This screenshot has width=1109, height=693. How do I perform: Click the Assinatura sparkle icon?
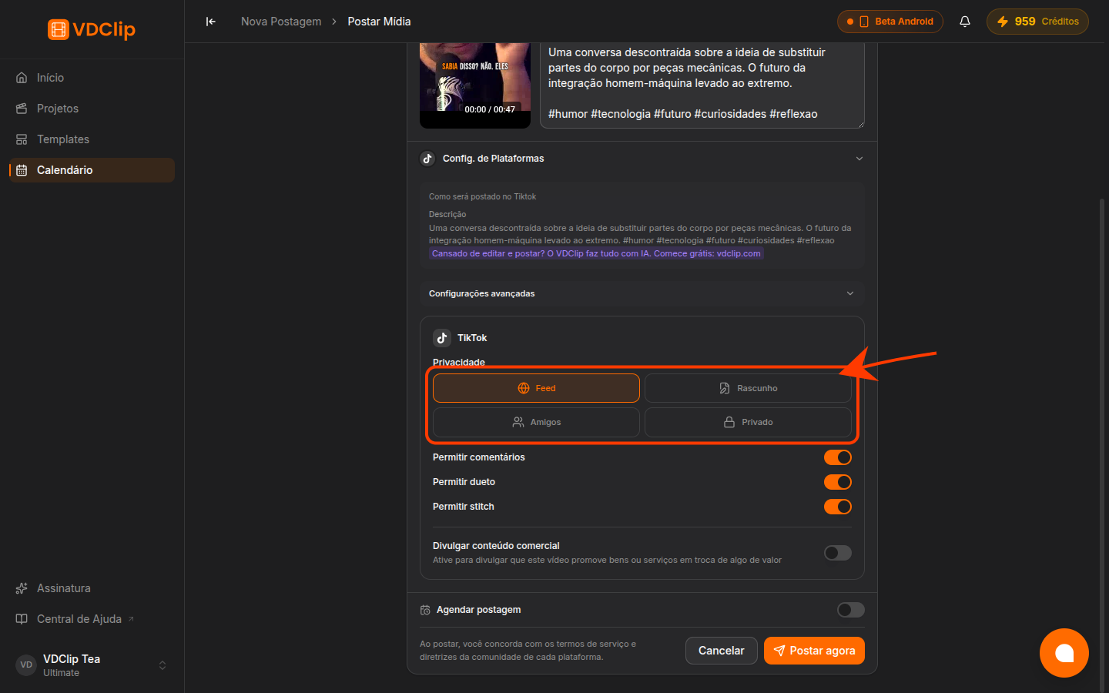[22, 588]
